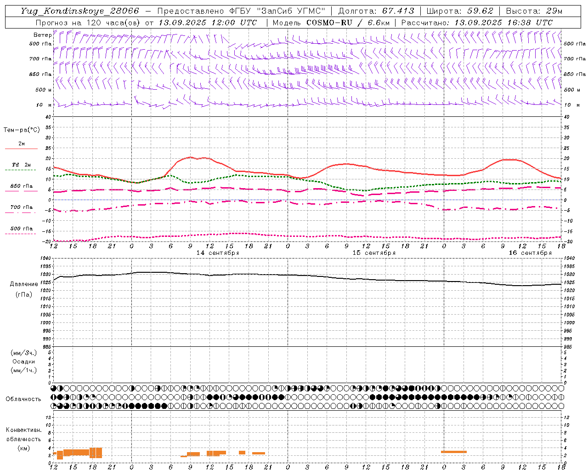Click the Осадки precipitation label
The image size is (588, 471).
24,362
